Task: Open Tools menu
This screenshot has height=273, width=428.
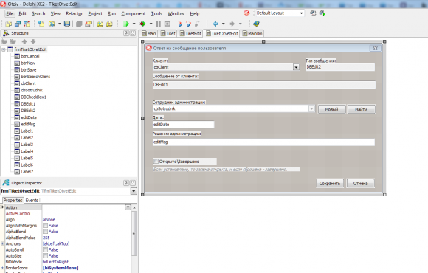Action: tap(156, 13)
